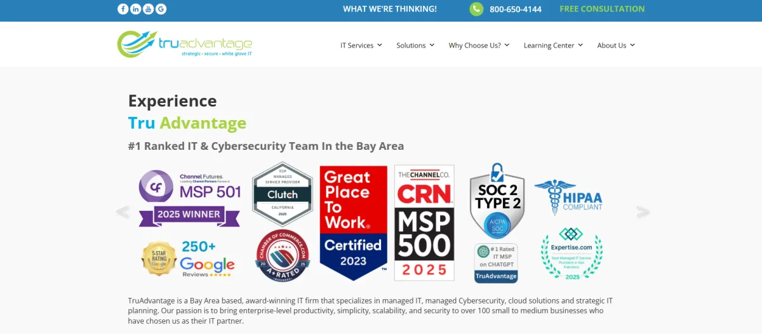Click the CRN MSP 500 2025 badge
Screen dimensions: 762x334
coord(424,223)
